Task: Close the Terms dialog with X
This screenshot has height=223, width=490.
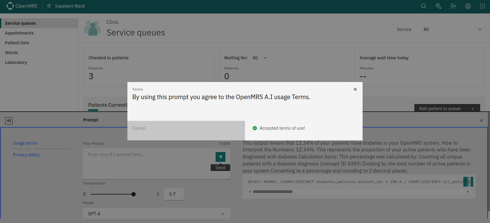Action: [x=355, y=89]
